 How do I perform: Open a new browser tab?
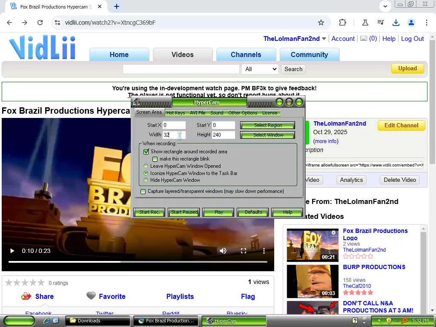click(117, 6)
